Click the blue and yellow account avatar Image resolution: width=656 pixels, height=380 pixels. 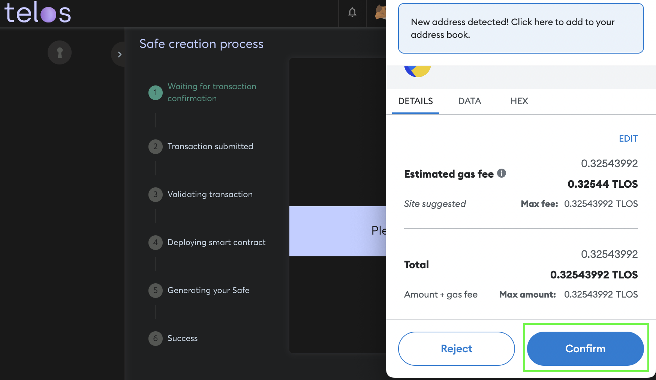[x=417, y=70]
